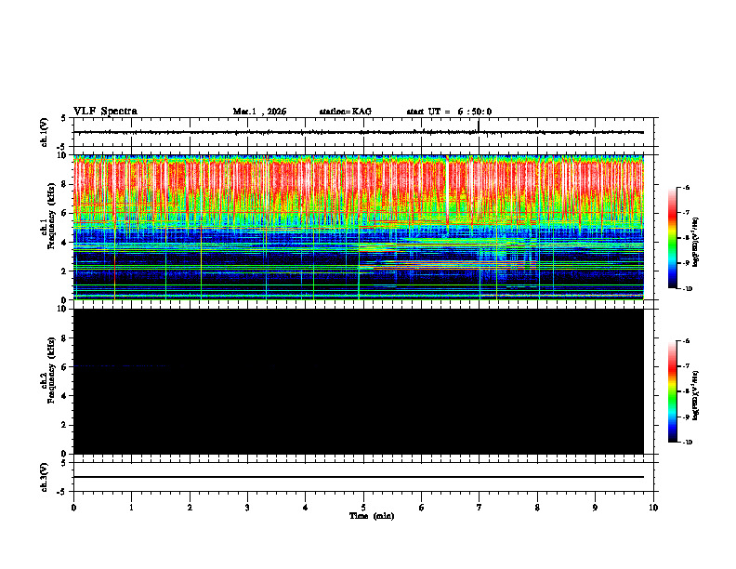This screenshot has width=736, height=569.
Task: Click the "ch.3(V)" axis label
Action: [x=45, y=477]
